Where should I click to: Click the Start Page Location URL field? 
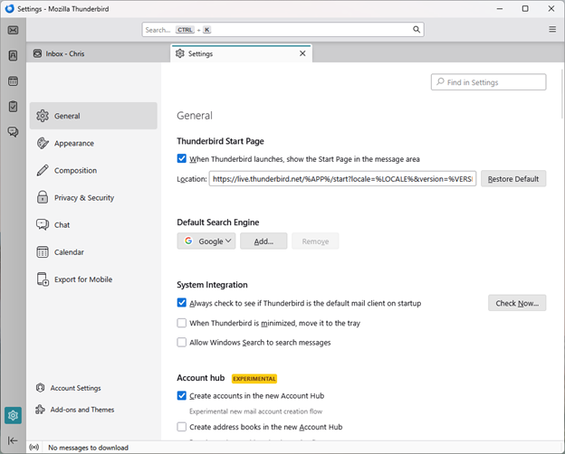[342, 178]
